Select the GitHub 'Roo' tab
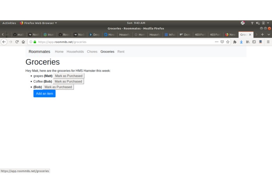The width and height of the screenshot is (272, 193). 64,35
